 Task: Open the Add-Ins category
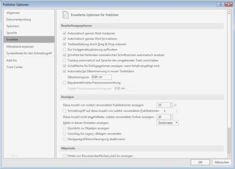coord(29,60)
